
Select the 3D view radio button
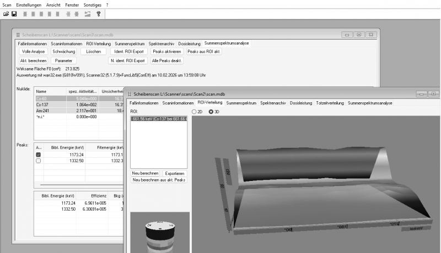coord(211,112)
